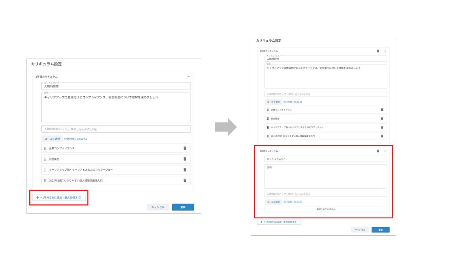Collapse 1年目カリキュラム section in left panel
This screenshot has height=254, width=452.
coord(189,77)
